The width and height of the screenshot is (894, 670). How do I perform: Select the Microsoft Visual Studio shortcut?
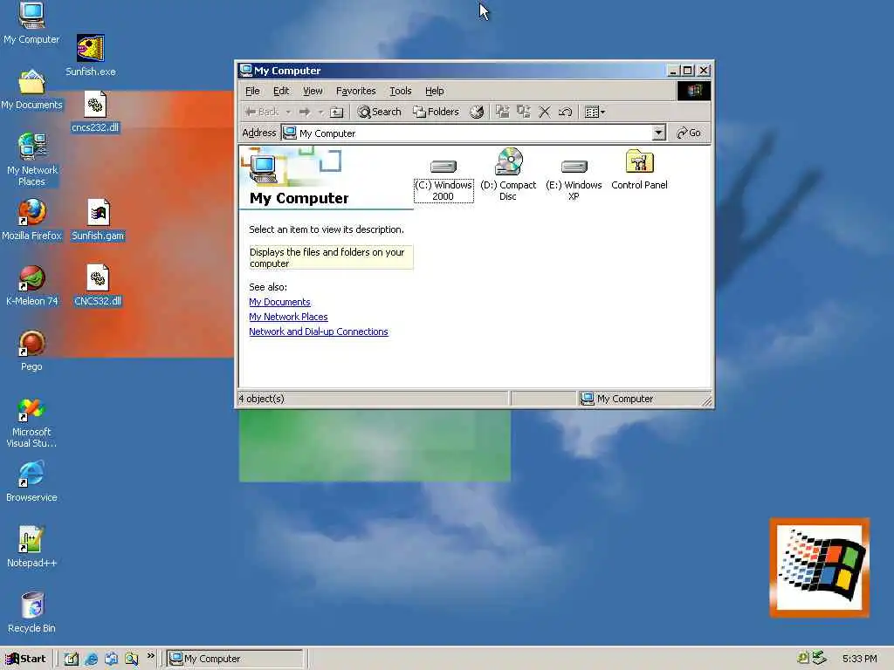click(x=31, y=423)
